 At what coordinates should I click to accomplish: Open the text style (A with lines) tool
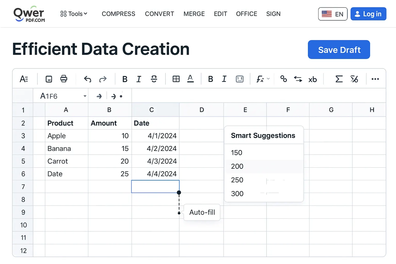click(24, 79)
